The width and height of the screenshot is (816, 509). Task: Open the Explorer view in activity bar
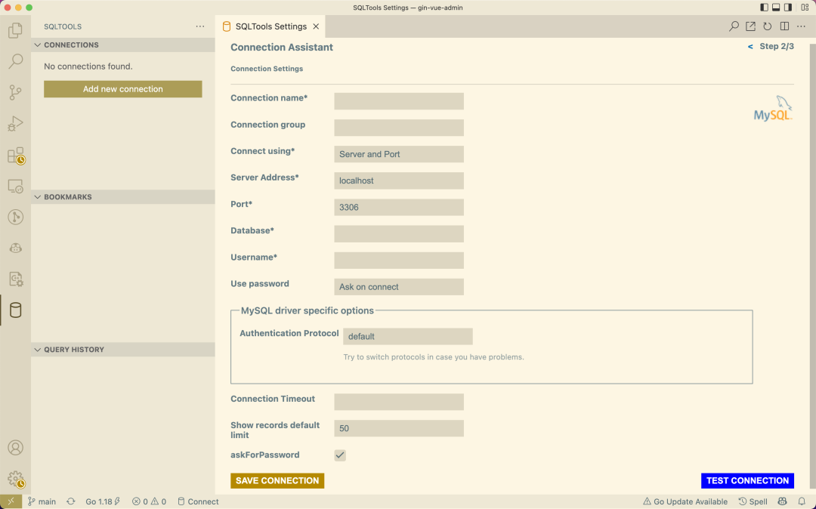pyautogui.click(x=15, y=31)
